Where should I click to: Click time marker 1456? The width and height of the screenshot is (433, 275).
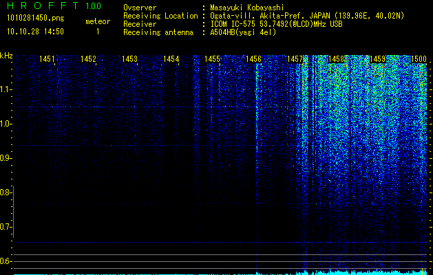point(253,58)
